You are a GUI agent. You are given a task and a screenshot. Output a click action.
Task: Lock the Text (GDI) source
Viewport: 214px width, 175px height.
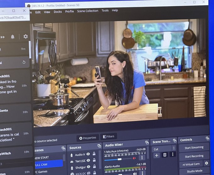(94, 160)
